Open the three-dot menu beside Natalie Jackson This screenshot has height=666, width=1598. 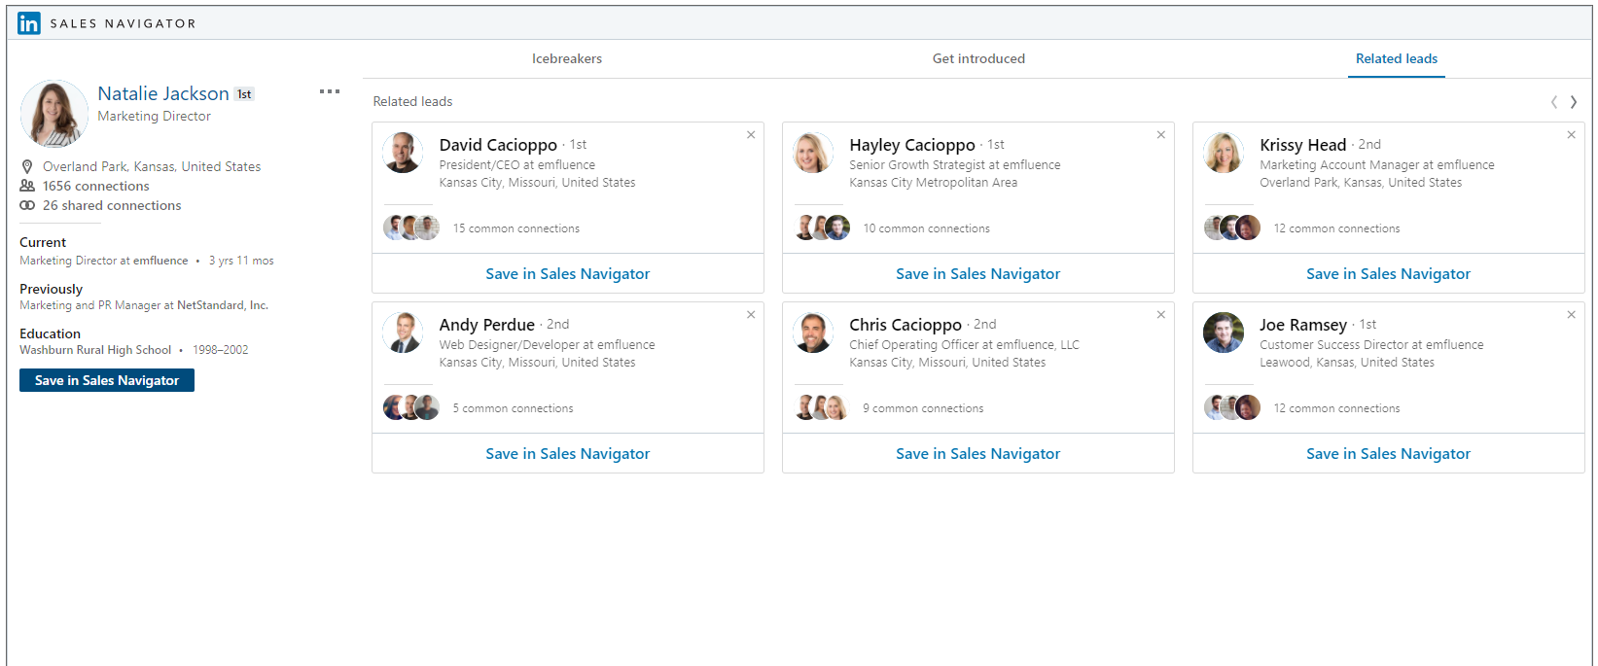coord(330,91)
